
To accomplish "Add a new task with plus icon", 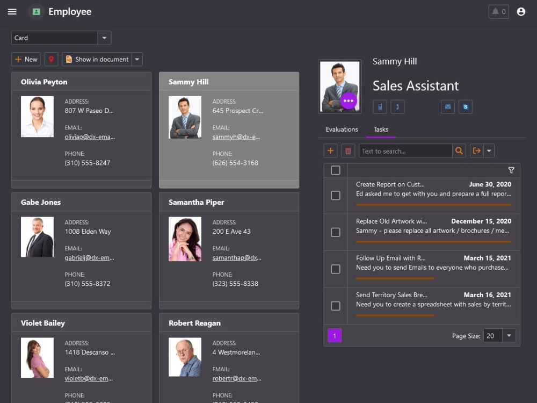I will (330, 151).
